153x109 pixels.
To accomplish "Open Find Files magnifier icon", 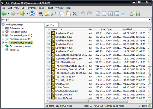I will tap(53, 14).
